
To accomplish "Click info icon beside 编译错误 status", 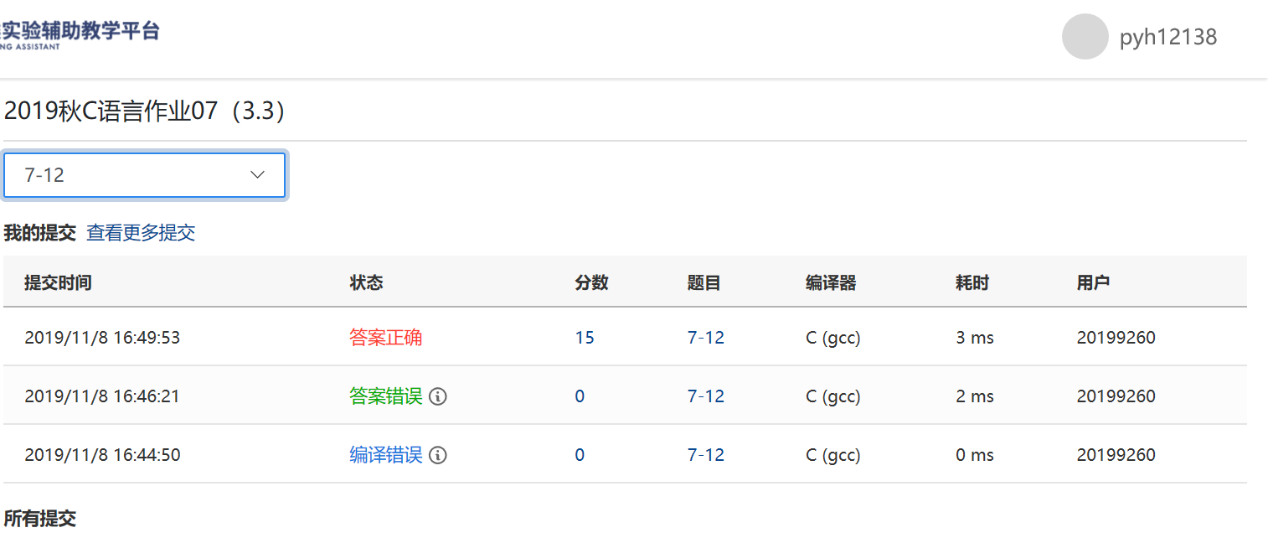I will [x=438, y=455].
